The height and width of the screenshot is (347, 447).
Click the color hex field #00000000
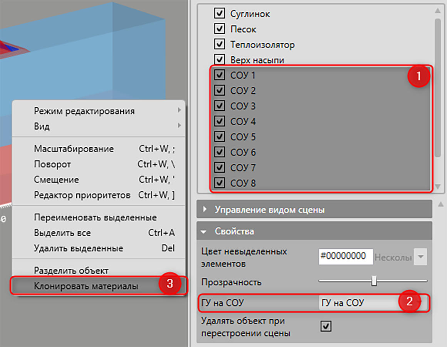[346, 257]
